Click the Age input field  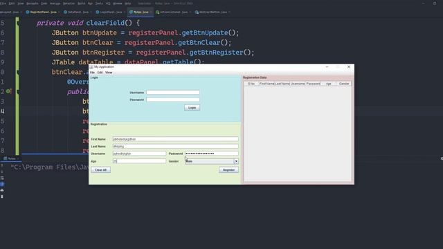coord(139,161)
